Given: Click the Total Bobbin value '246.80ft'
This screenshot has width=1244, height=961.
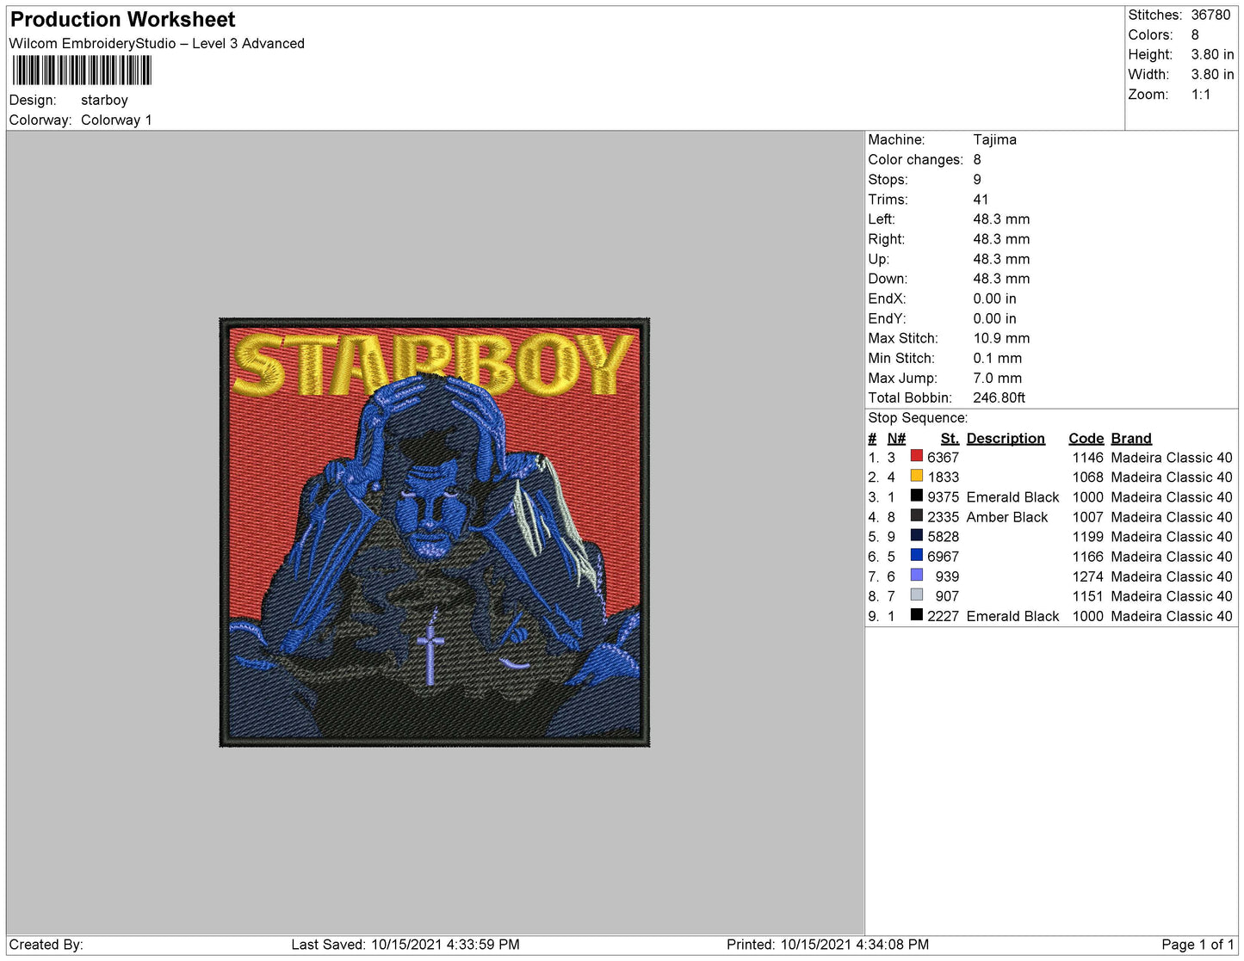Looking at the screenshot, I should point(999,397).
